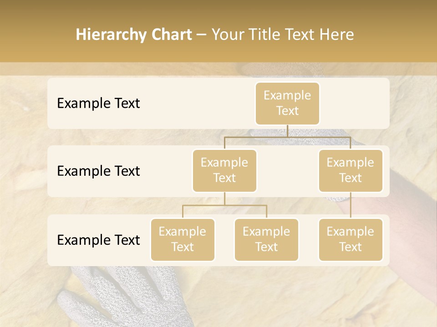Viewport: 437px width, 327px height.
Task: Select the third row's Example Text label
Action: [x=98, y=240]
